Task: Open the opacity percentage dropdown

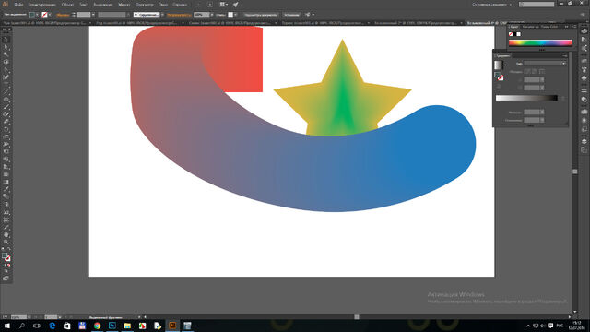Action: pyautogui.click(x=212, y=15)
